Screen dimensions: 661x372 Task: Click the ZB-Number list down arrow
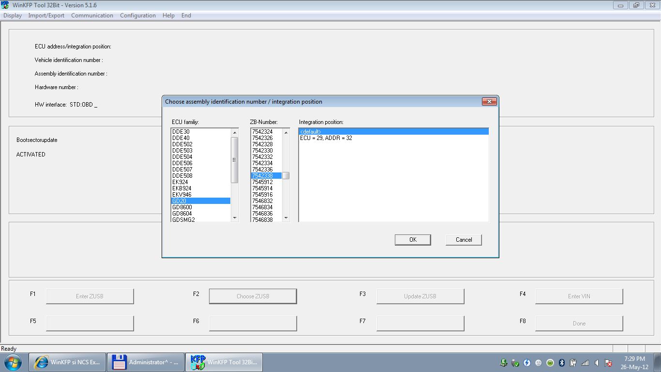286,218
